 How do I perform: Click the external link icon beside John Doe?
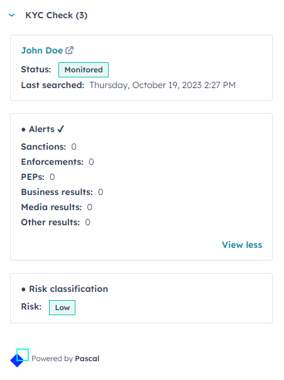[x=69, y=50]
